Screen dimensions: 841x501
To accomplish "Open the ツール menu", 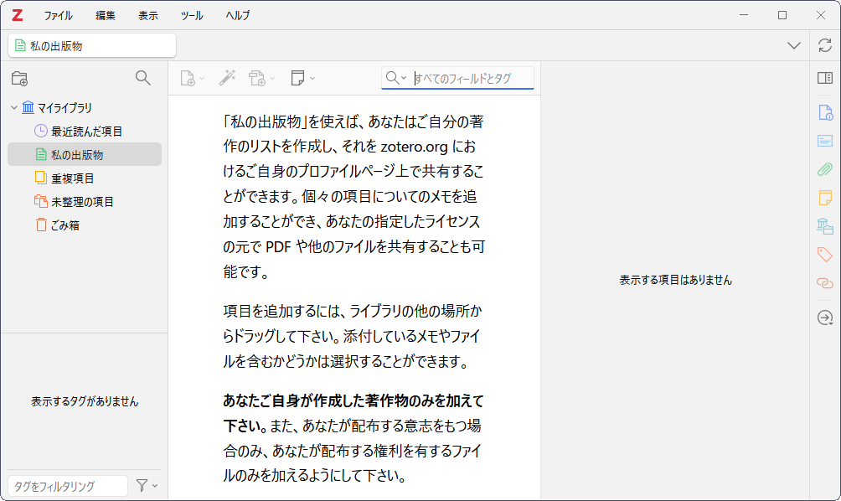I will tap(192, 16).
